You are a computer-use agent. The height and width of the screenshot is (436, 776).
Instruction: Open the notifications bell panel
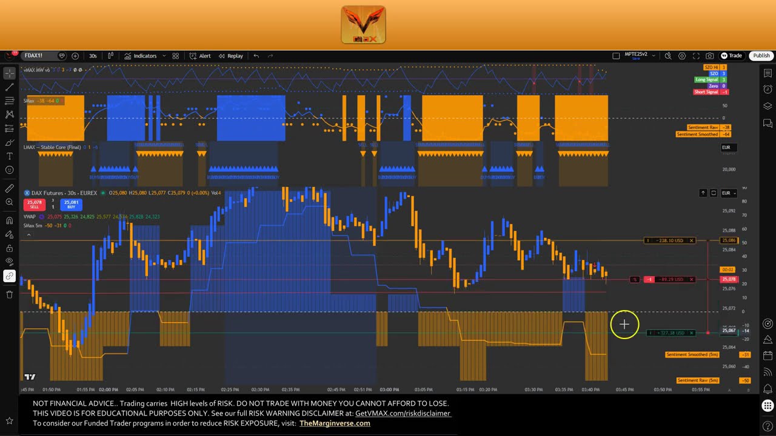tap(768, 388)
